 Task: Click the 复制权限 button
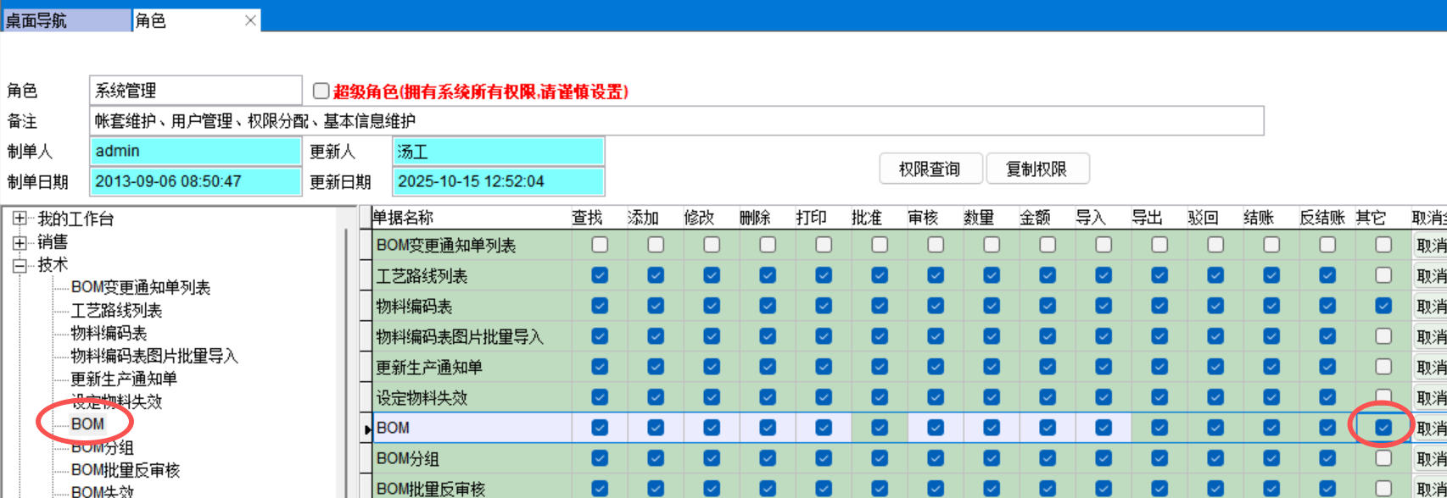point(1036,169)
